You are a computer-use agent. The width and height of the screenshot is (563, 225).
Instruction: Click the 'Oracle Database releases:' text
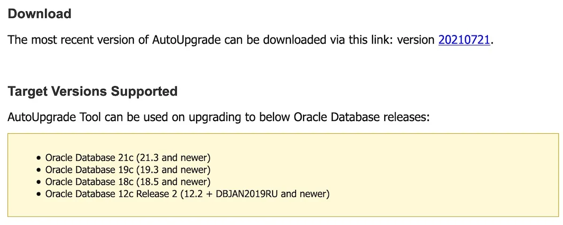[361, 116]
